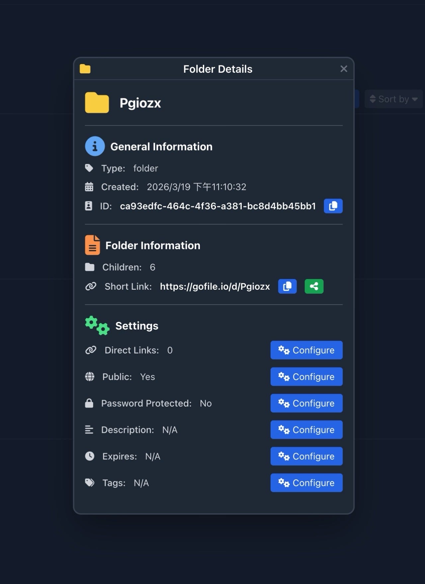This screenshot has height=584, width=425.
Task: Configure the Direct Links setting
Action: 306,350
